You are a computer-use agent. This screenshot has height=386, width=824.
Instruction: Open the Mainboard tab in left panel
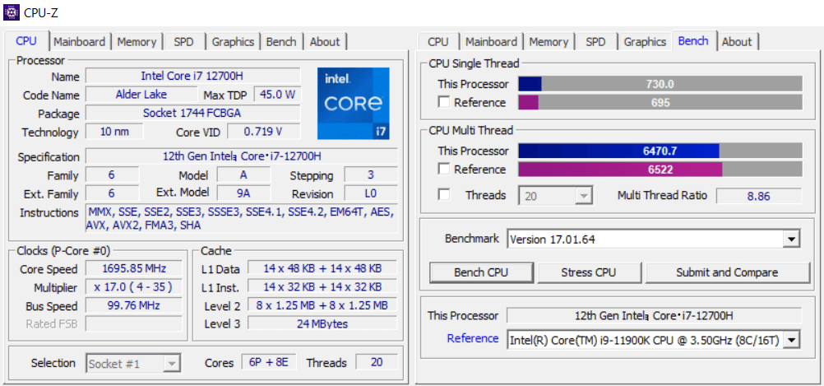point(79,42)
